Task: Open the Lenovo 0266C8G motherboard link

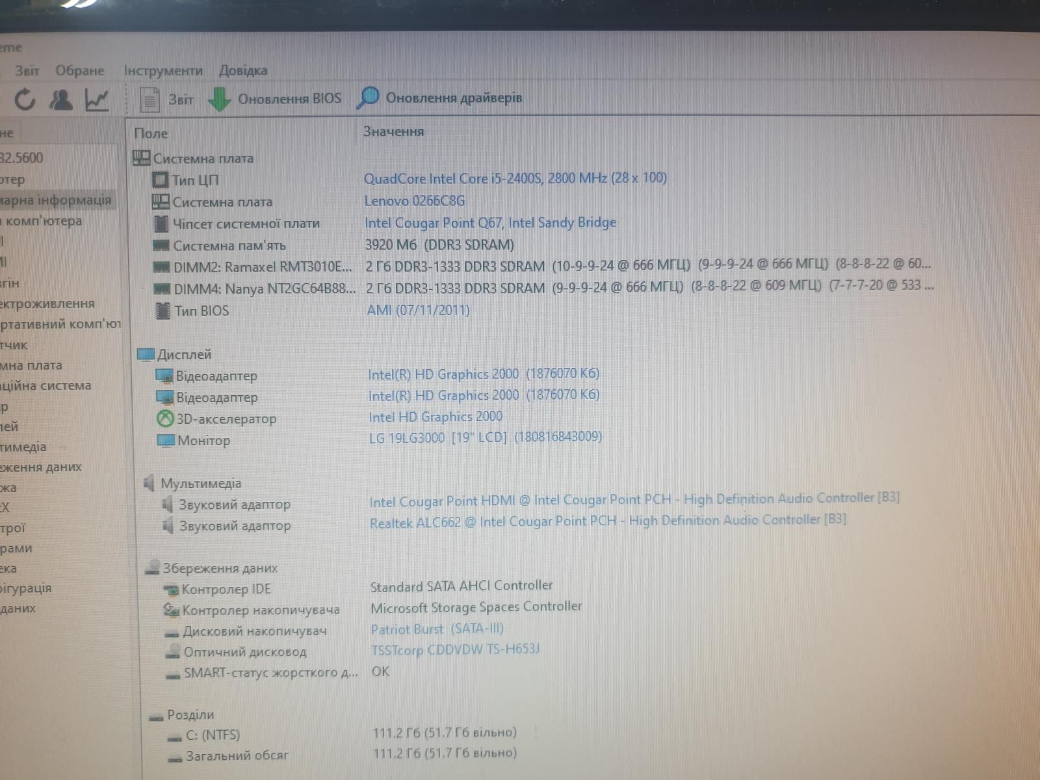Action: [415, 201]
